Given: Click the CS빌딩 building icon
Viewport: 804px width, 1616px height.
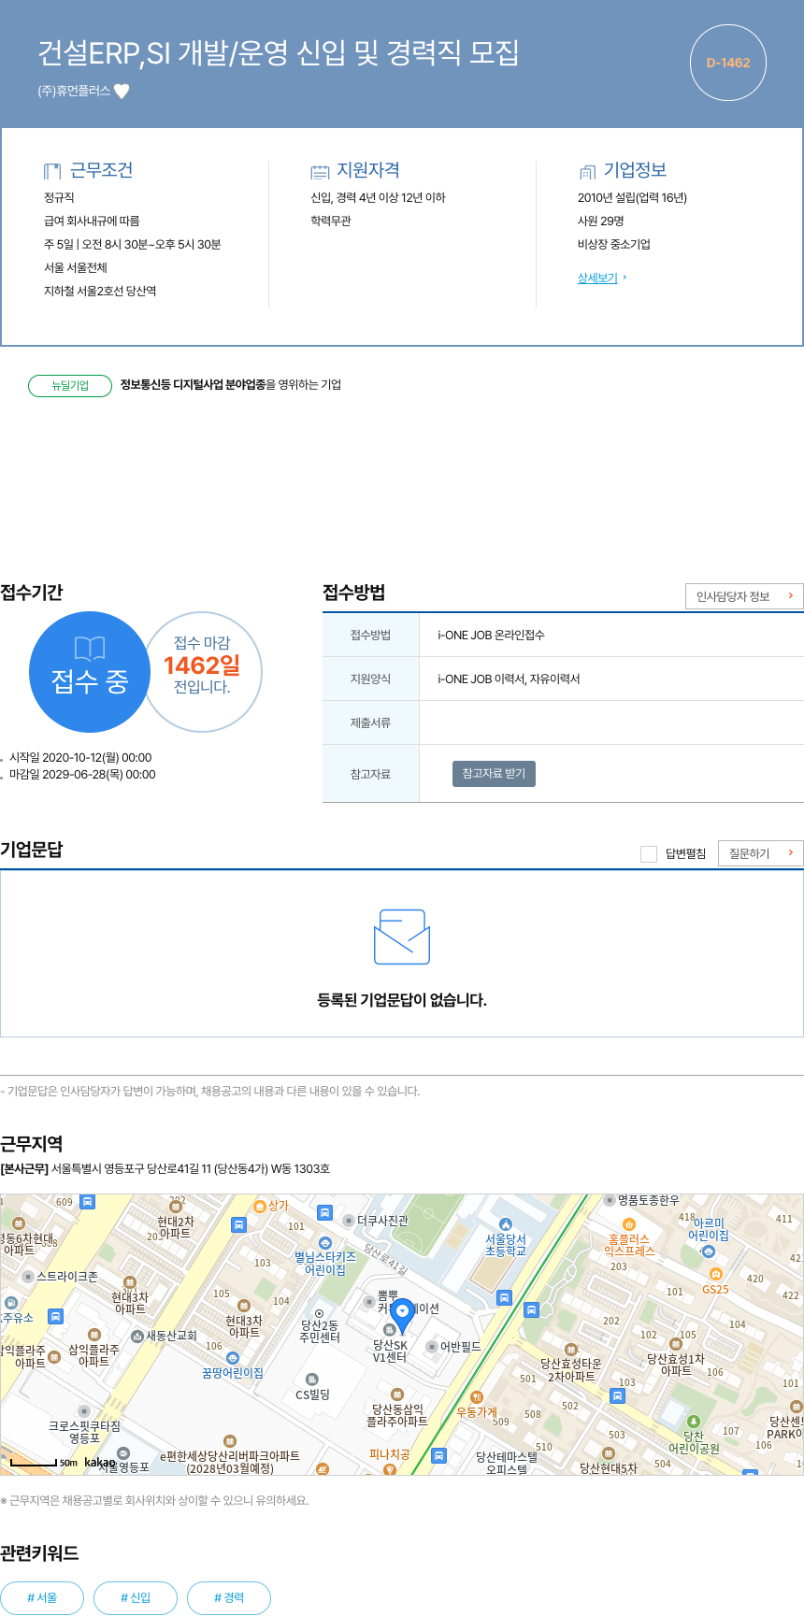Looking at the screenshot, I should (x=312, y=1380).
